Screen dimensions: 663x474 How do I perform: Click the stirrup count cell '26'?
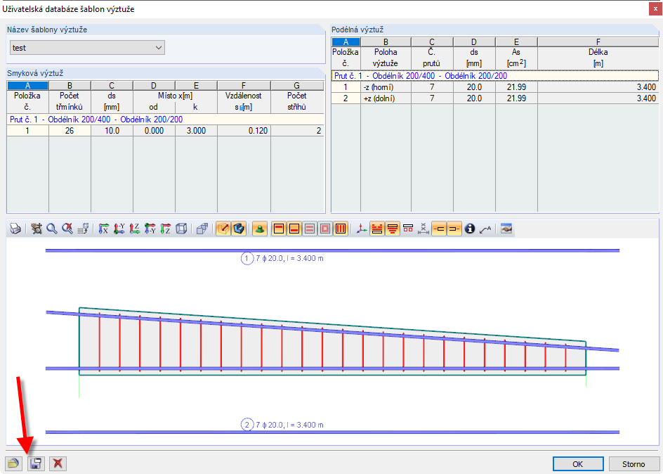[x=70, y=131]
